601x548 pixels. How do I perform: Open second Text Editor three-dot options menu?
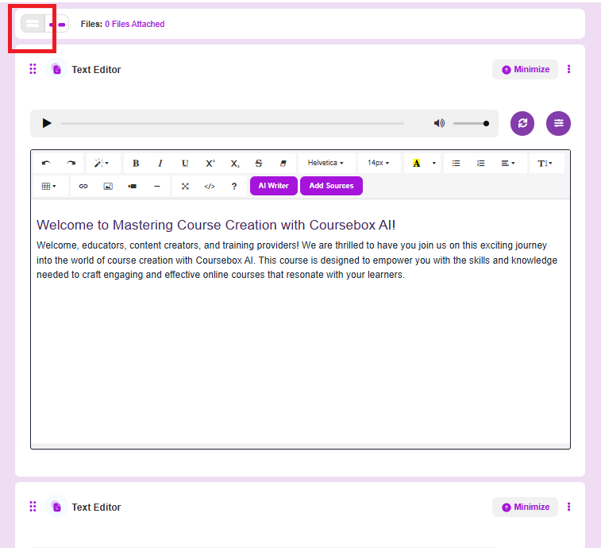point(568,507)
